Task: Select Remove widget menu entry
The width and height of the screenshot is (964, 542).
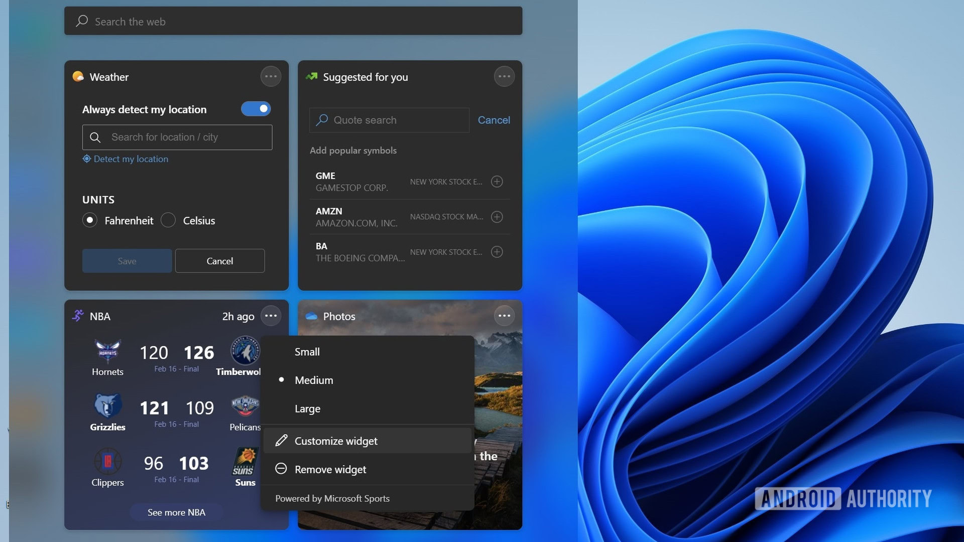Action: click(x=330, y=470)
